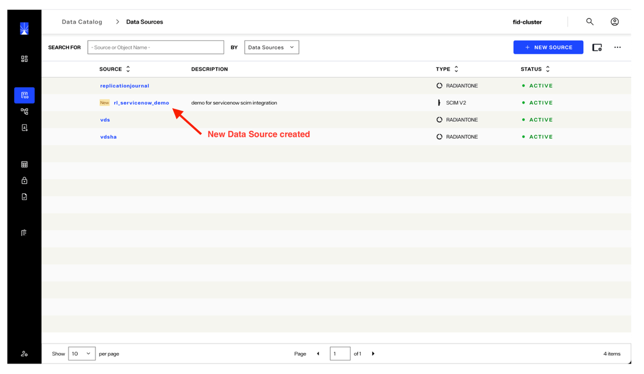Click the fid-cluster name in the header
The width and height of the screenshot is (644, 374).
pos(527,22)
